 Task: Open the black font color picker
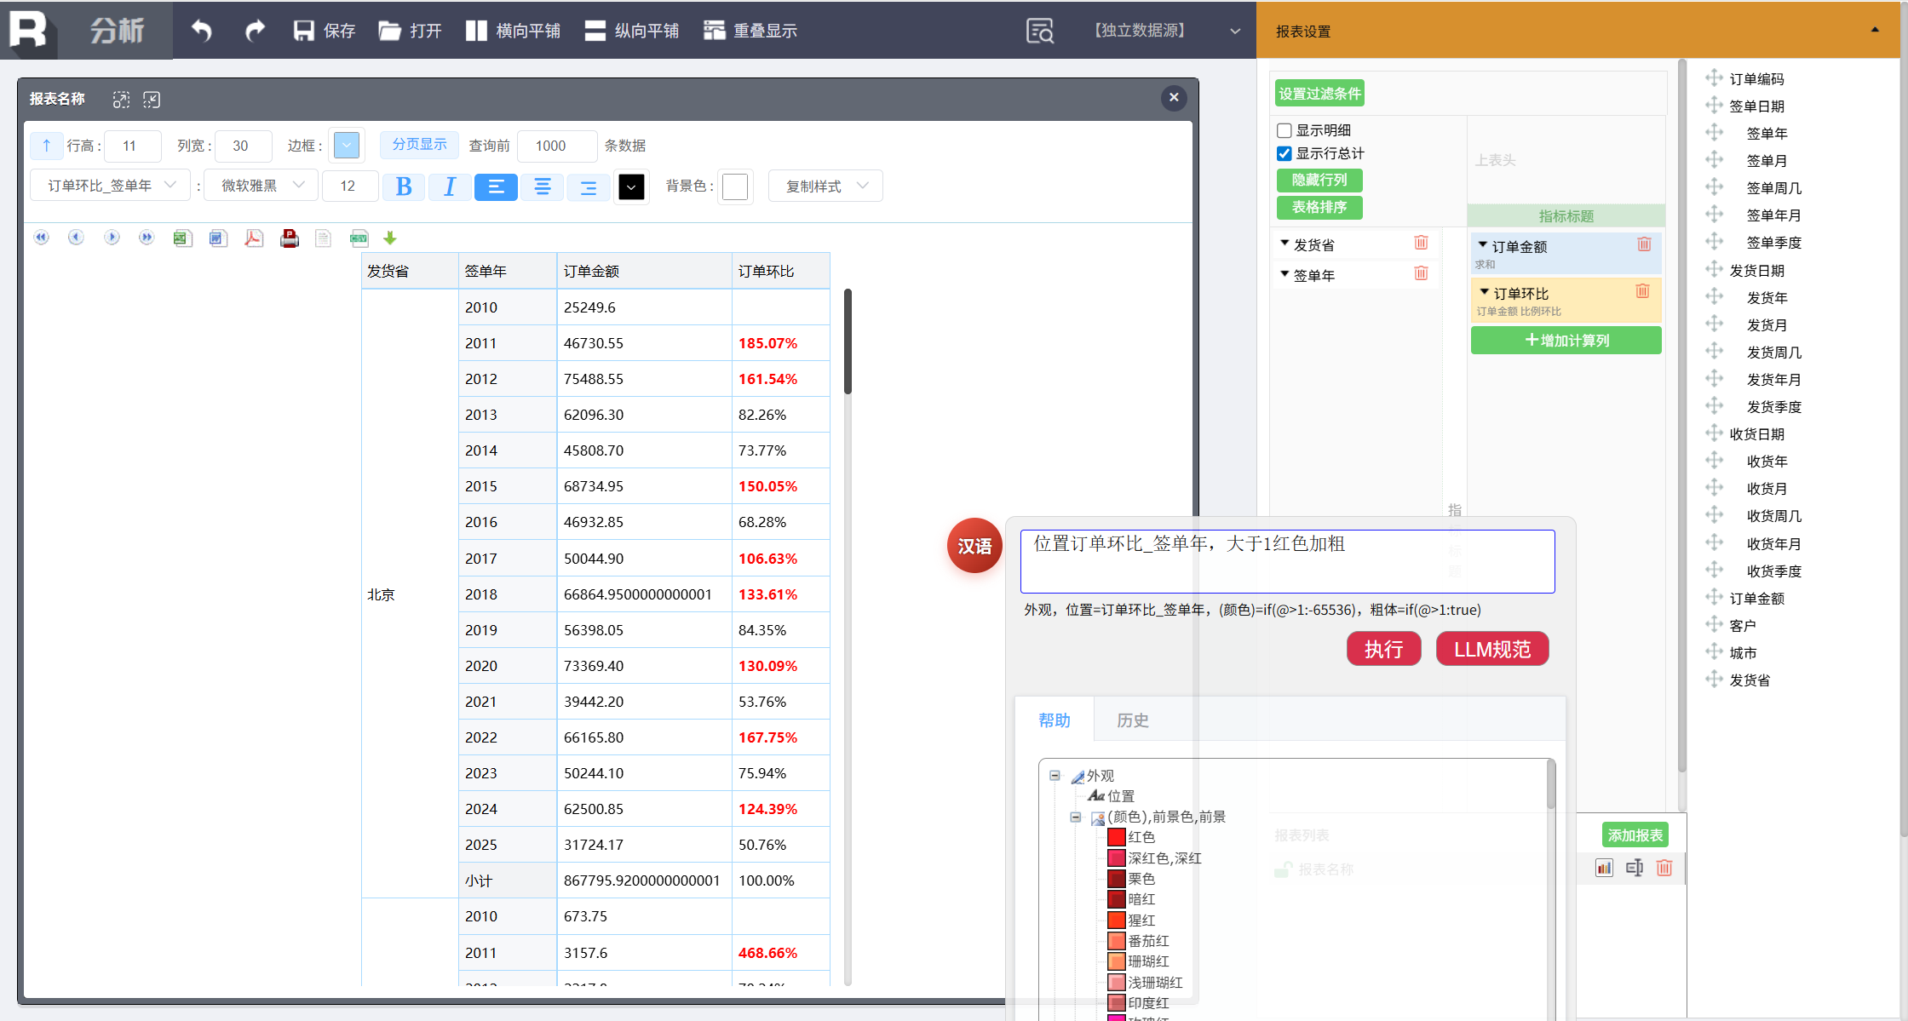(x=630, y=186)
